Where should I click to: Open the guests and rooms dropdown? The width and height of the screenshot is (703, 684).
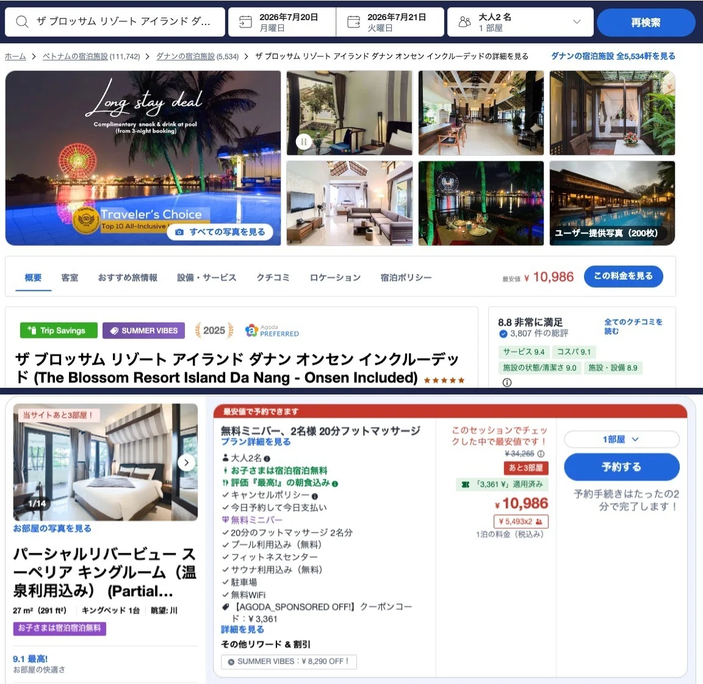click(521, 22)
